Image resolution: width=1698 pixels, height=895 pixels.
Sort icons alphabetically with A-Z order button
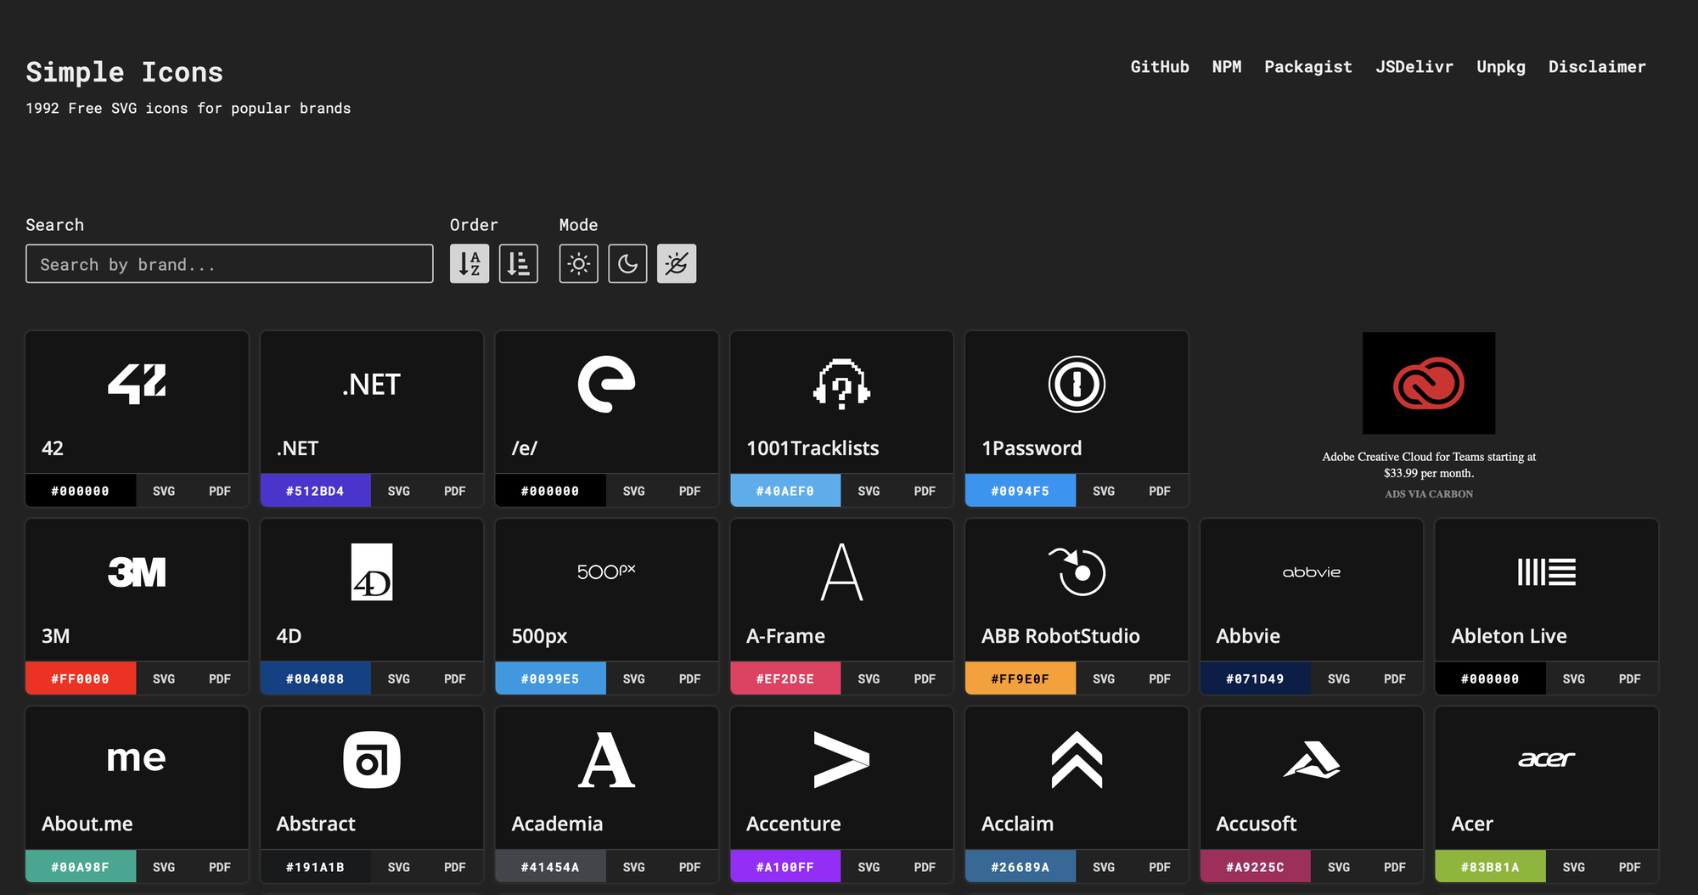coord(469,264)
